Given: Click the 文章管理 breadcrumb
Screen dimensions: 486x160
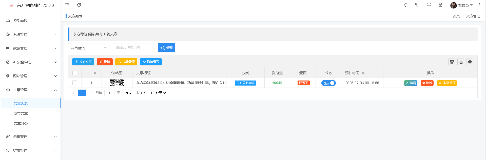Looking at the screenshot, I should pyautogui.click(x=473, y=16).
